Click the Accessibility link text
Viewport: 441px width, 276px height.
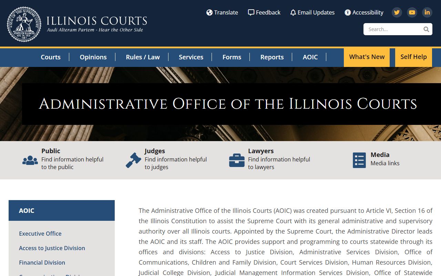click(x=368, y=12)
